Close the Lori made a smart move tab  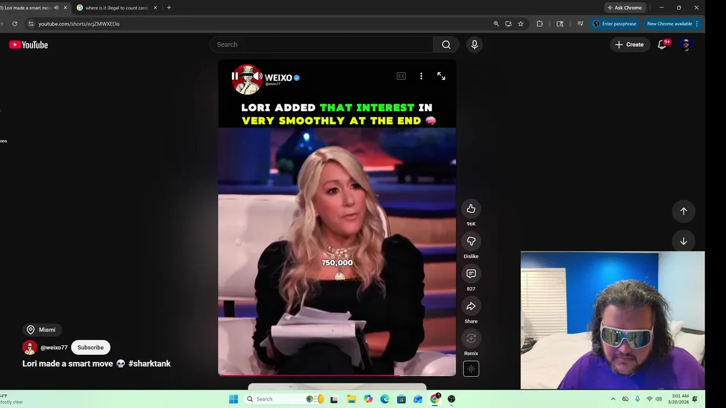[x=65, y=8]
